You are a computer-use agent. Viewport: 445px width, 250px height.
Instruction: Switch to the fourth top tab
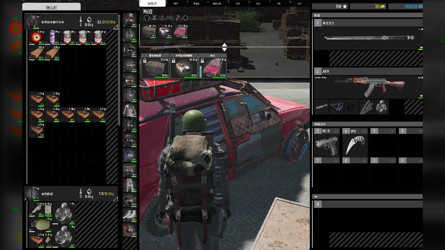click(217, 3)
